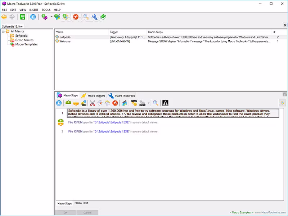
Task: Click green insert-above arrow beside step 2
Action: [60, 121]
